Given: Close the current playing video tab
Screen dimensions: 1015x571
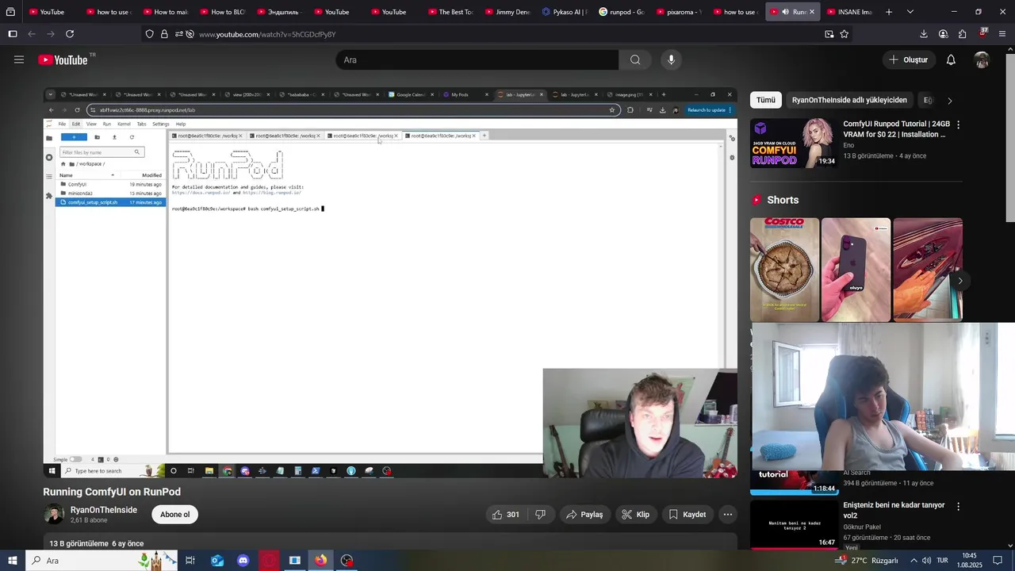Looking at the screenshot, I should 811,12.
